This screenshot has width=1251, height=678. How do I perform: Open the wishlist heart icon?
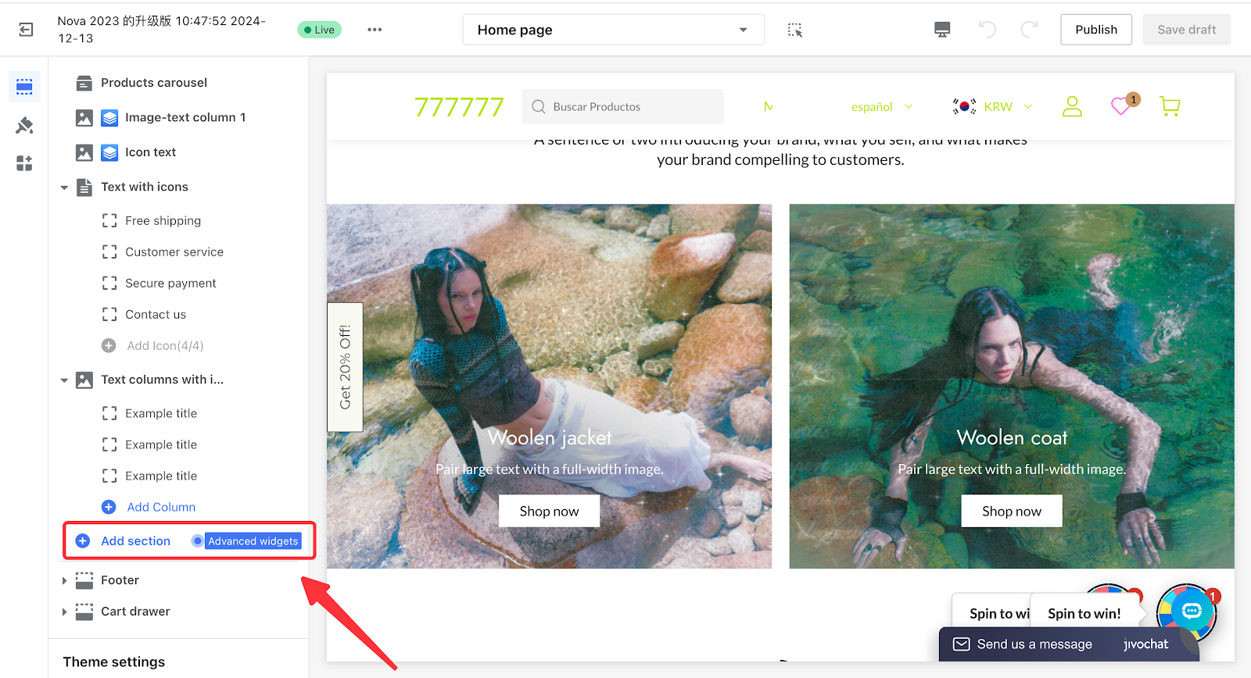pyautogui.click(x=1121, y=106)
